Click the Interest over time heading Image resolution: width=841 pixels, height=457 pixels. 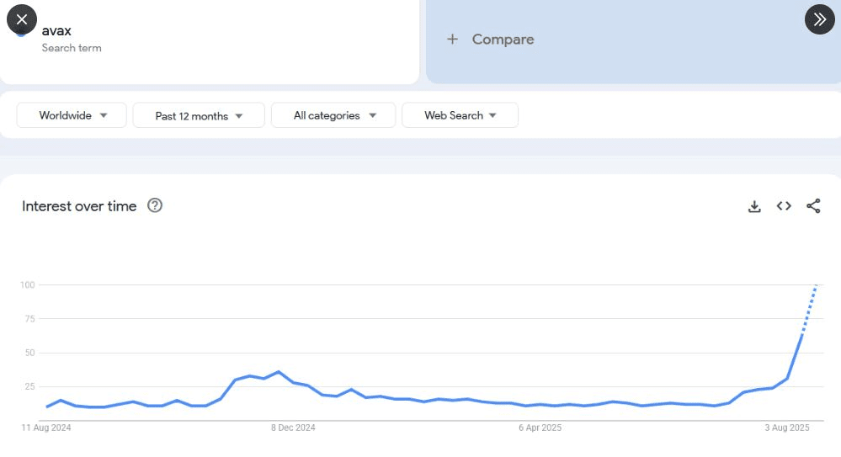[x=79, y=206]
